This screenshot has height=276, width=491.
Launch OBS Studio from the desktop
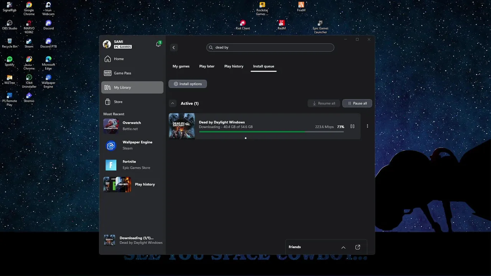point(10,25)
